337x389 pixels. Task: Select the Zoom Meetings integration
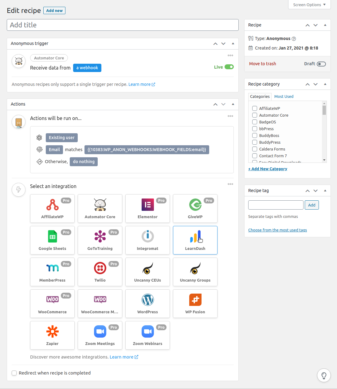100,335
